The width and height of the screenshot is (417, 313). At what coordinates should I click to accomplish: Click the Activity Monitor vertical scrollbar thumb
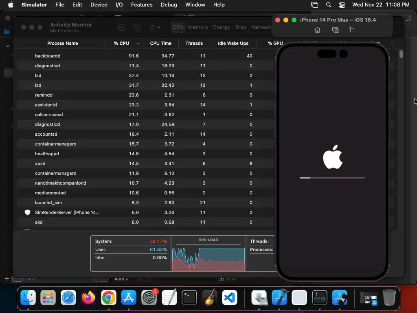click(x=401, y=54)
